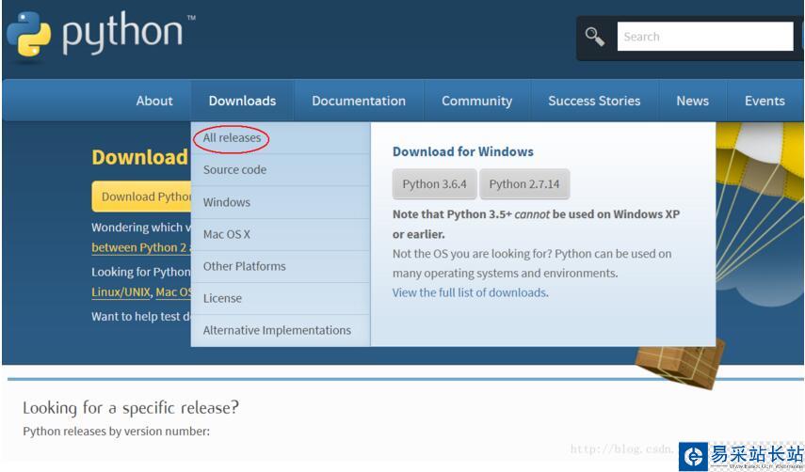Viewport: 805px width, 472px height.
Task: Select Other Platforms in Downloads dropdown
Action: pyautogui.click(x=281, y=266)
